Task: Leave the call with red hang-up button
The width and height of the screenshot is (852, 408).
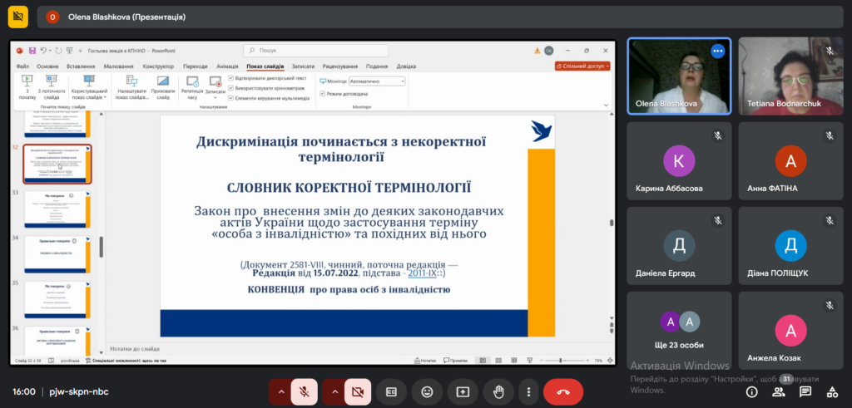Action: (x=563, y=391)
